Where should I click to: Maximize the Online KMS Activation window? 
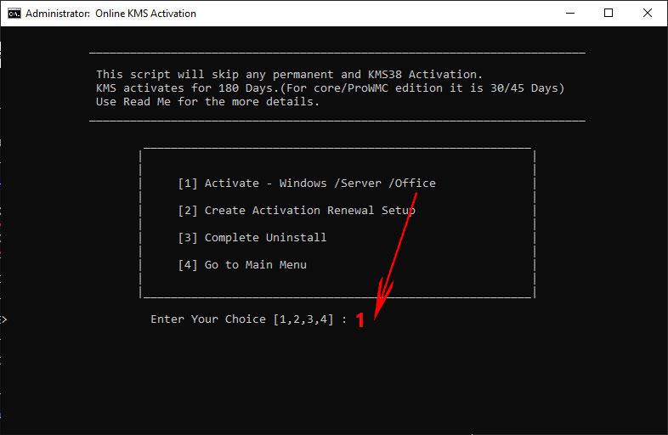click(x=609, y=14)
